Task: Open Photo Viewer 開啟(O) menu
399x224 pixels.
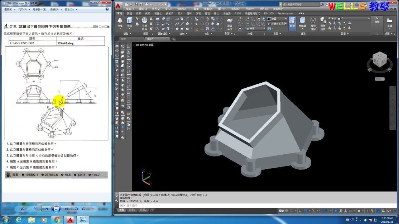Action: click(71, 10)
